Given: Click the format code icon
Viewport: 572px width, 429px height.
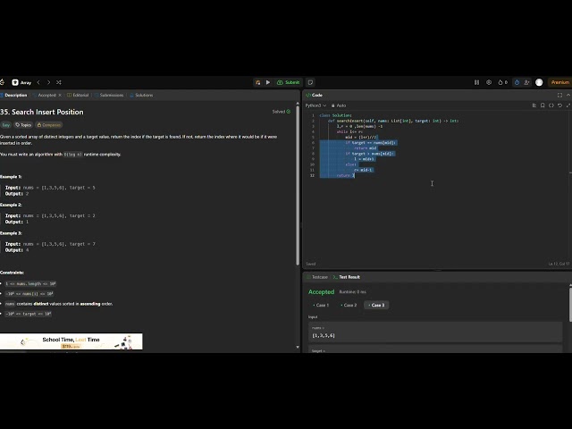Looking at the screenshot, I should tap(534, 105).
